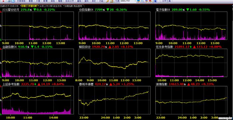233x120 pixels.
Task: Select the 上証參考指數 chart title
Action: click(11, 84)
